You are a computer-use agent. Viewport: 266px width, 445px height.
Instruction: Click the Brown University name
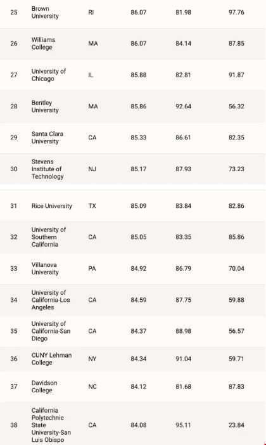click(x=45, y=13)
